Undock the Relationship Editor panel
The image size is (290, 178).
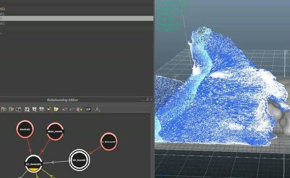pyautogui.click(x=147, y=100)
